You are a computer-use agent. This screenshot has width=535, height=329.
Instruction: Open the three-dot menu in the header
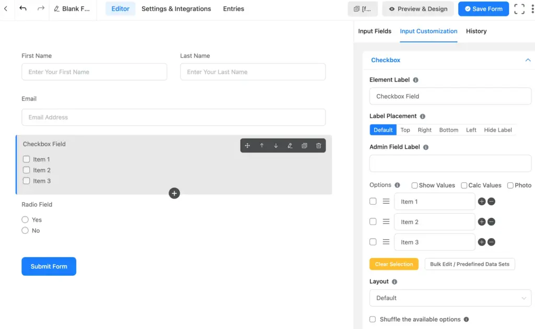click(x=531, y=8)
